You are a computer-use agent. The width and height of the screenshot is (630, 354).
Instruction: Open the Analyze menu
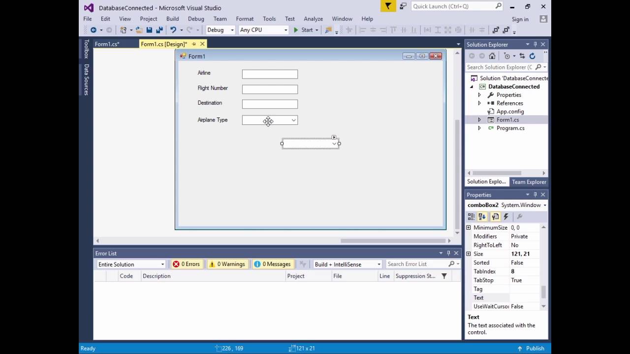click(313, 19)
